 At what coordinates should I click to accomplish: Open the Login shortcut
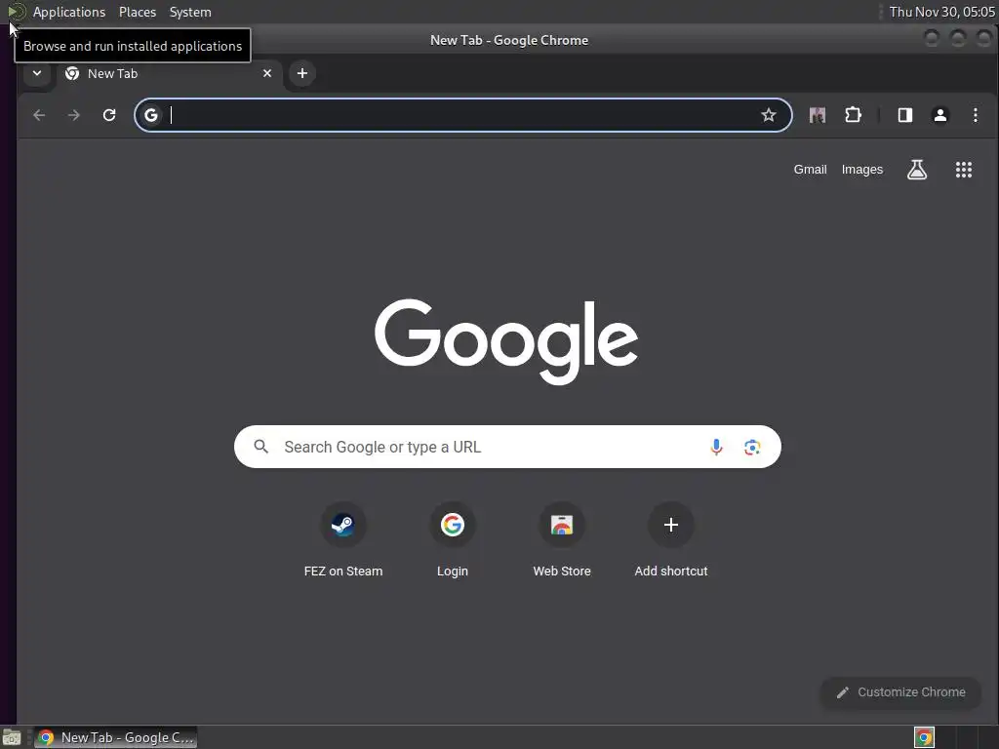tap(453, 540)
